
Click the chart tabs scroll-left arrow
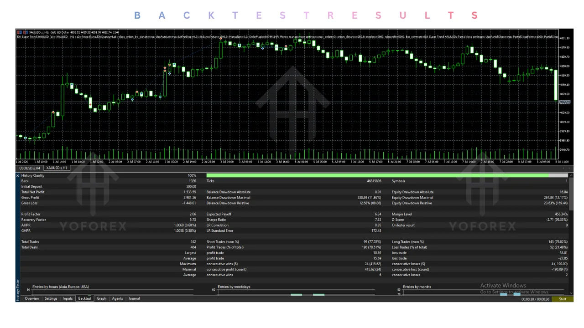tap(563, 168)
